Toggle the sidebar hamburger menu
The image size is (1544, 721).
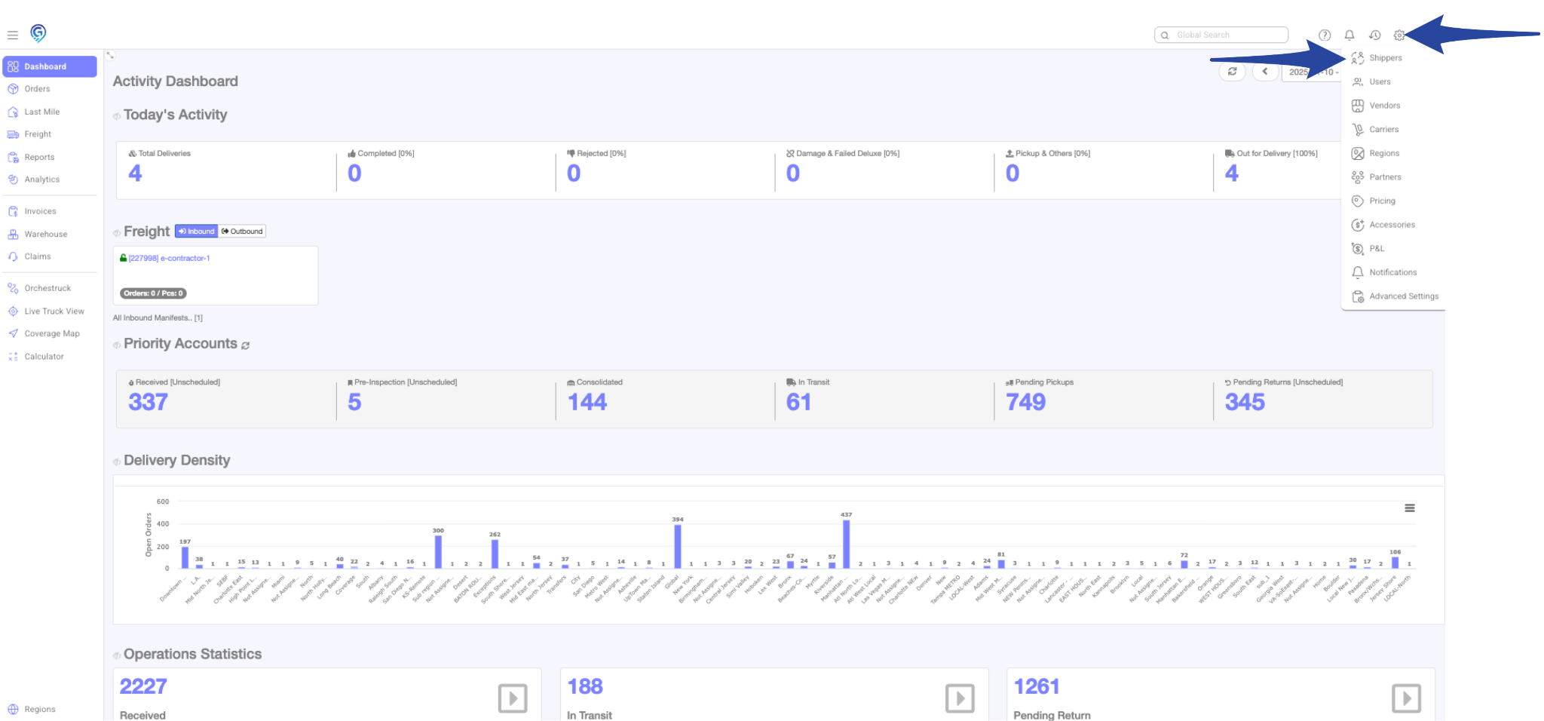[13, 35]
